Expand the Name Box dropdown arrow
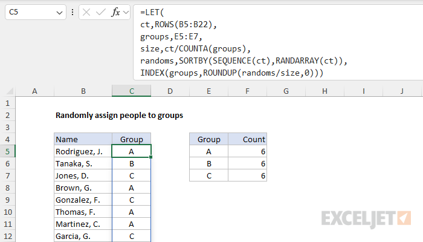The image size is (423, 242). pyautogui.click(x=59, y=13)
